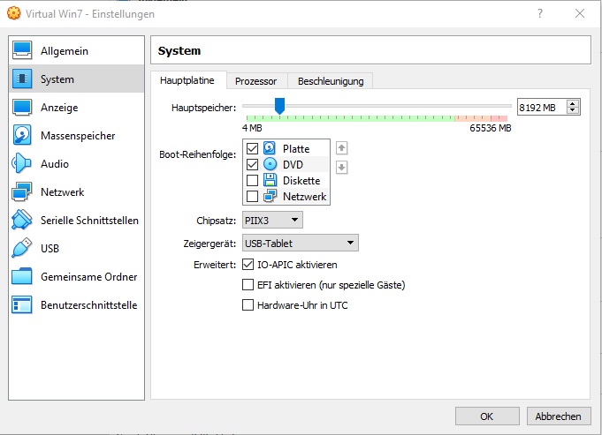The width and height of the screenshot is (602, 435).
Task: Click the USB plug icon
Action: (x=22, y=248)
